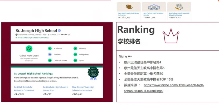The height and width of the screenshot is (109, 219).
Task: Click the football icon card image
Action: (129, 7)
